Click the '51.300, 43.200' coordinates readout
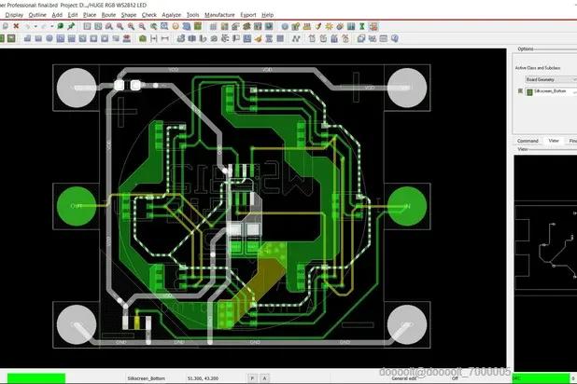The height and width of the screenshot is (384, 577). [x=203, y=378]
